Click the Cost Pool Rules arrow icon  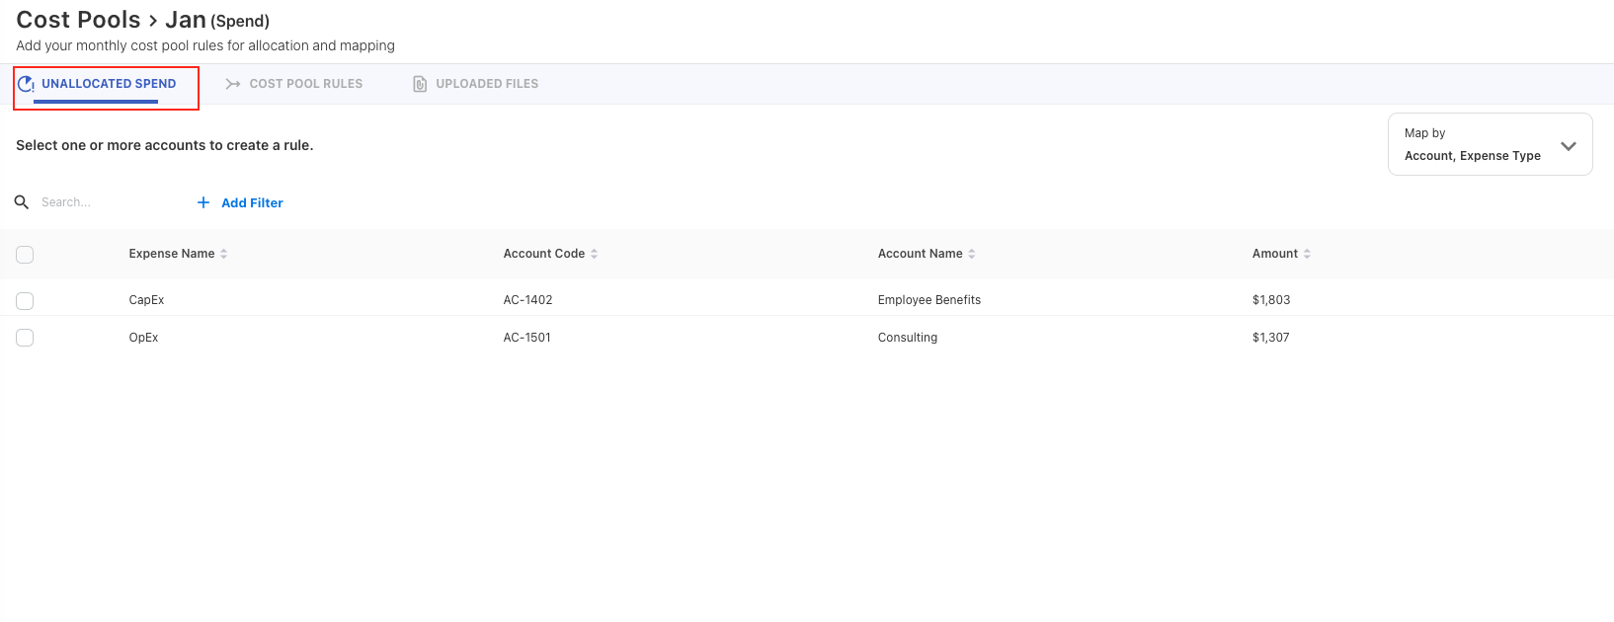[233, 84]
